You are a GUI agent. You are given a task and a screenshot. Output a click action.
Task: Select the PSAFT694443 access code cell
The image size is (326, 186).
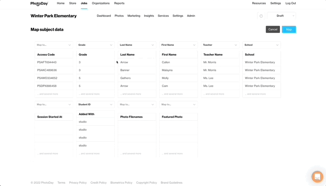pos(47,62)
